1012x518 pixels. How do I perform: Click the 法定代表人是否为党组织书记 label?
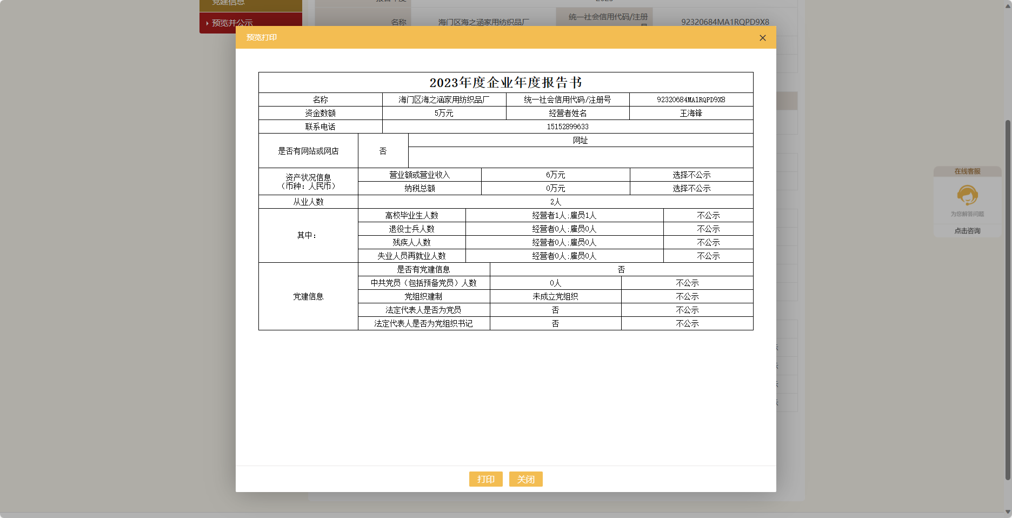tap(424, 323)
